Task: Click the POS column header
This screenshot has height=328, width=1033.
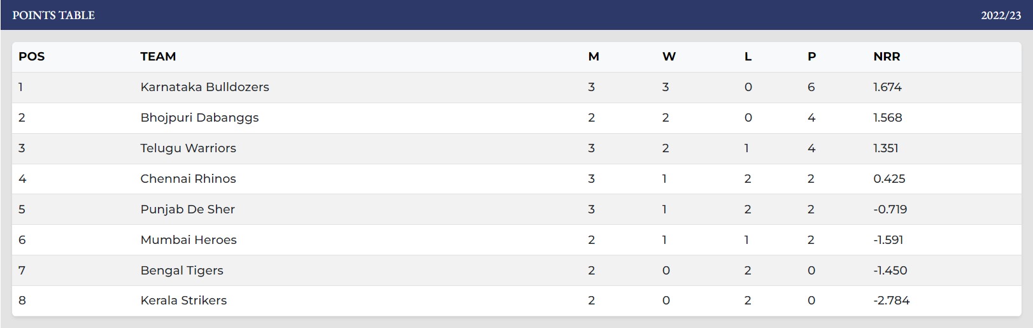Action: pyautogui.click(x=31, y=57)
